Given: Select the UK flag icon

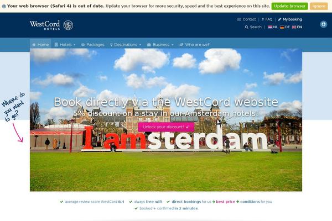Looking at the screenshot, I should (x=294, y=27).
